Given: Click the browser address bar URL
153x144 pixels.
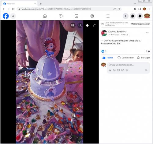Looking at the screenshot, I should point(56,9).
